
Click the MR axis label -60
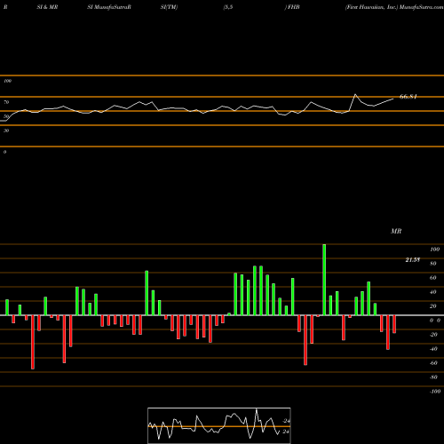pos(433,363)
